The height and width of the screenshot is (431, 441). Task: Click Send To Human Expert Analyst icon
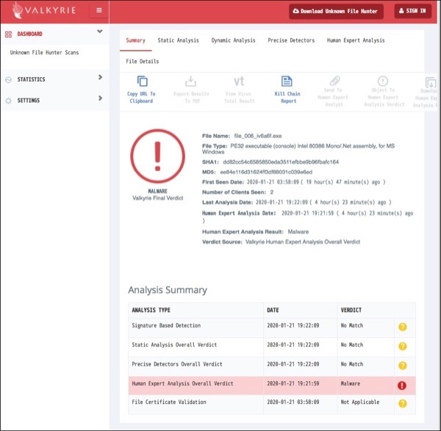(334, 82)
